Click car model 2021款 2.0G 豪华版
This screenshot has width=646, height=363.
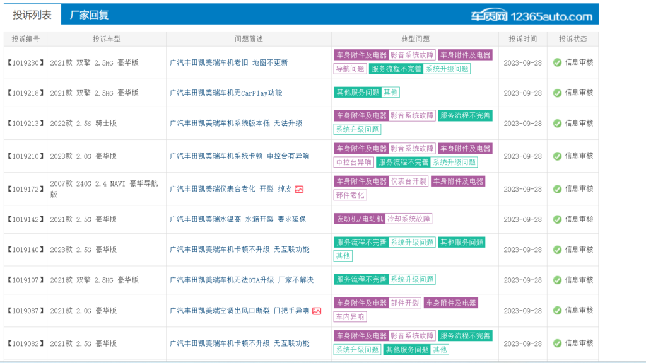pos(83,311)
